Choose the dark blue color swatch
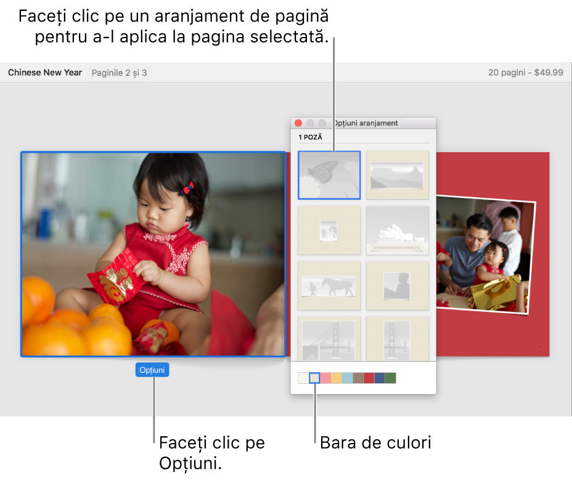The height and width of the screenshot is (480, 572). coord(380,378)
